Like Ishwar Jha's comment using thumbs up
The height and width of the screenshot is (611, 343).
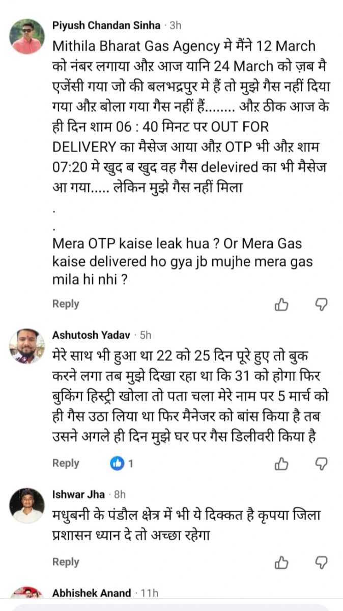pos(281,562)
